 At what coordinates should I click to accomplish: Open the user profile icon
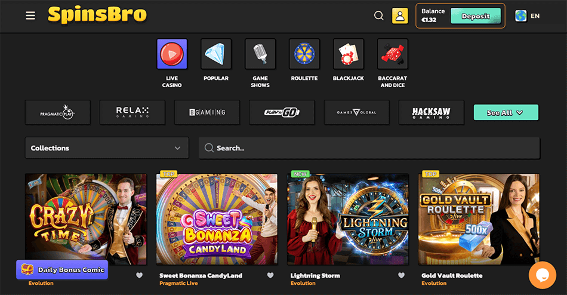click(x=399, y=16)
